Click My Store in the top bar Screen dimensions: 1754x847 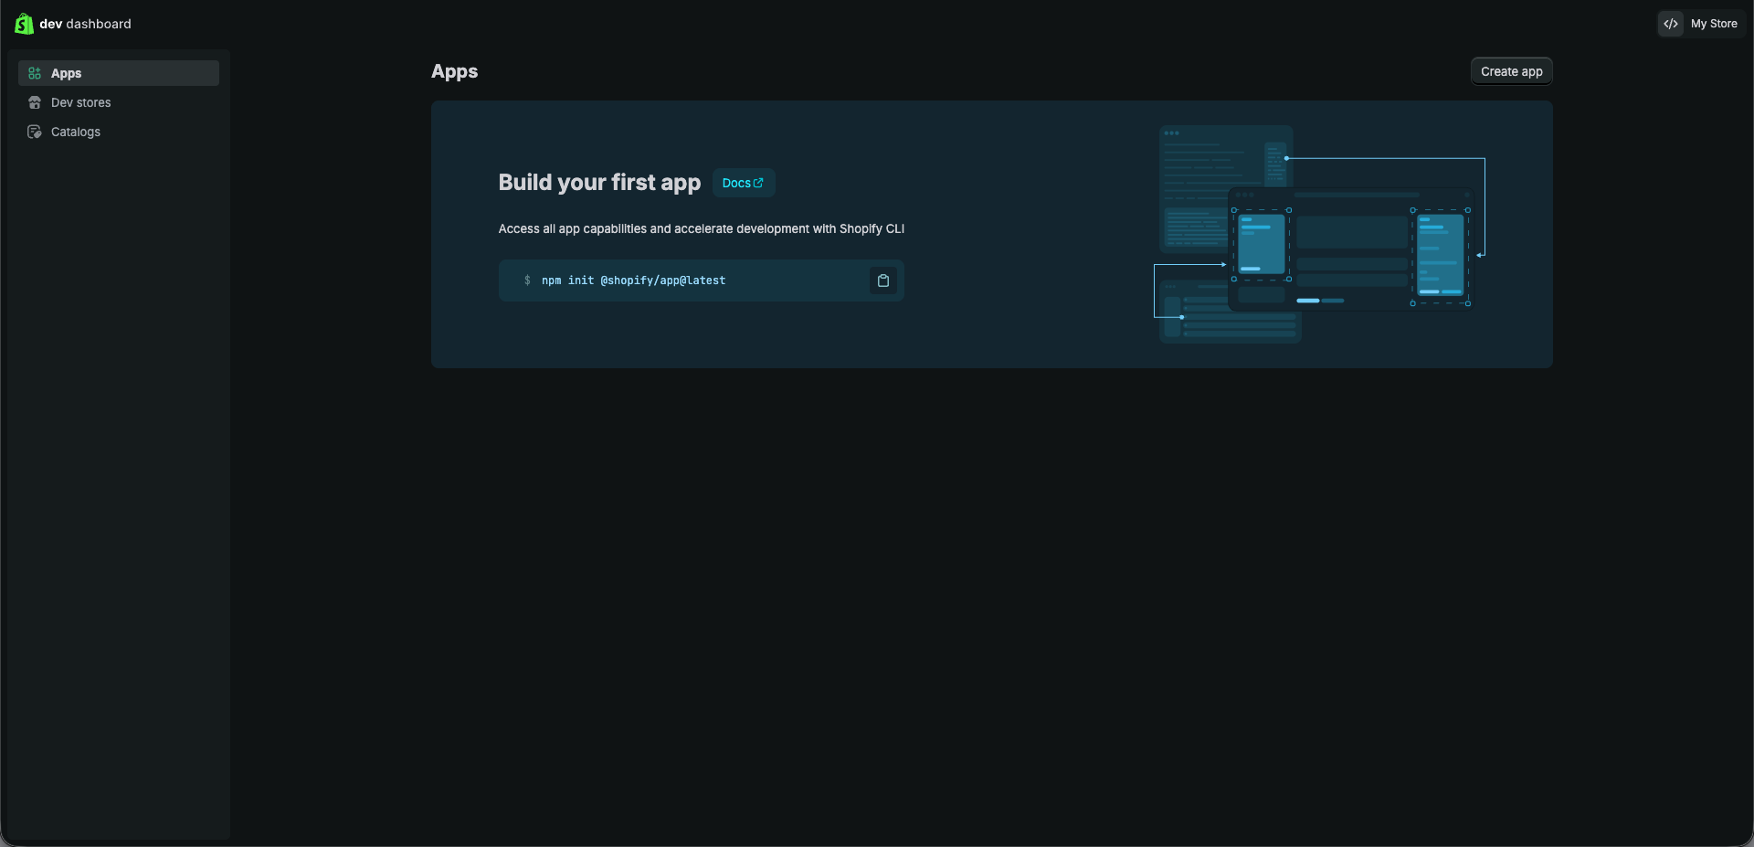click(x=1714, y=23)
